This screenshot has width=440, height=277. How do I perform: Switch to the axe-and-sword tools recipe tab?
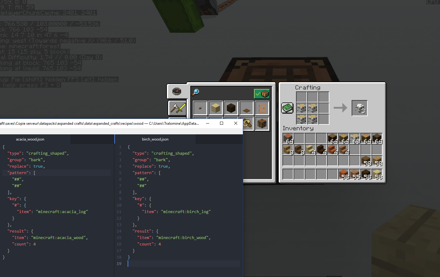click(178, 108)
